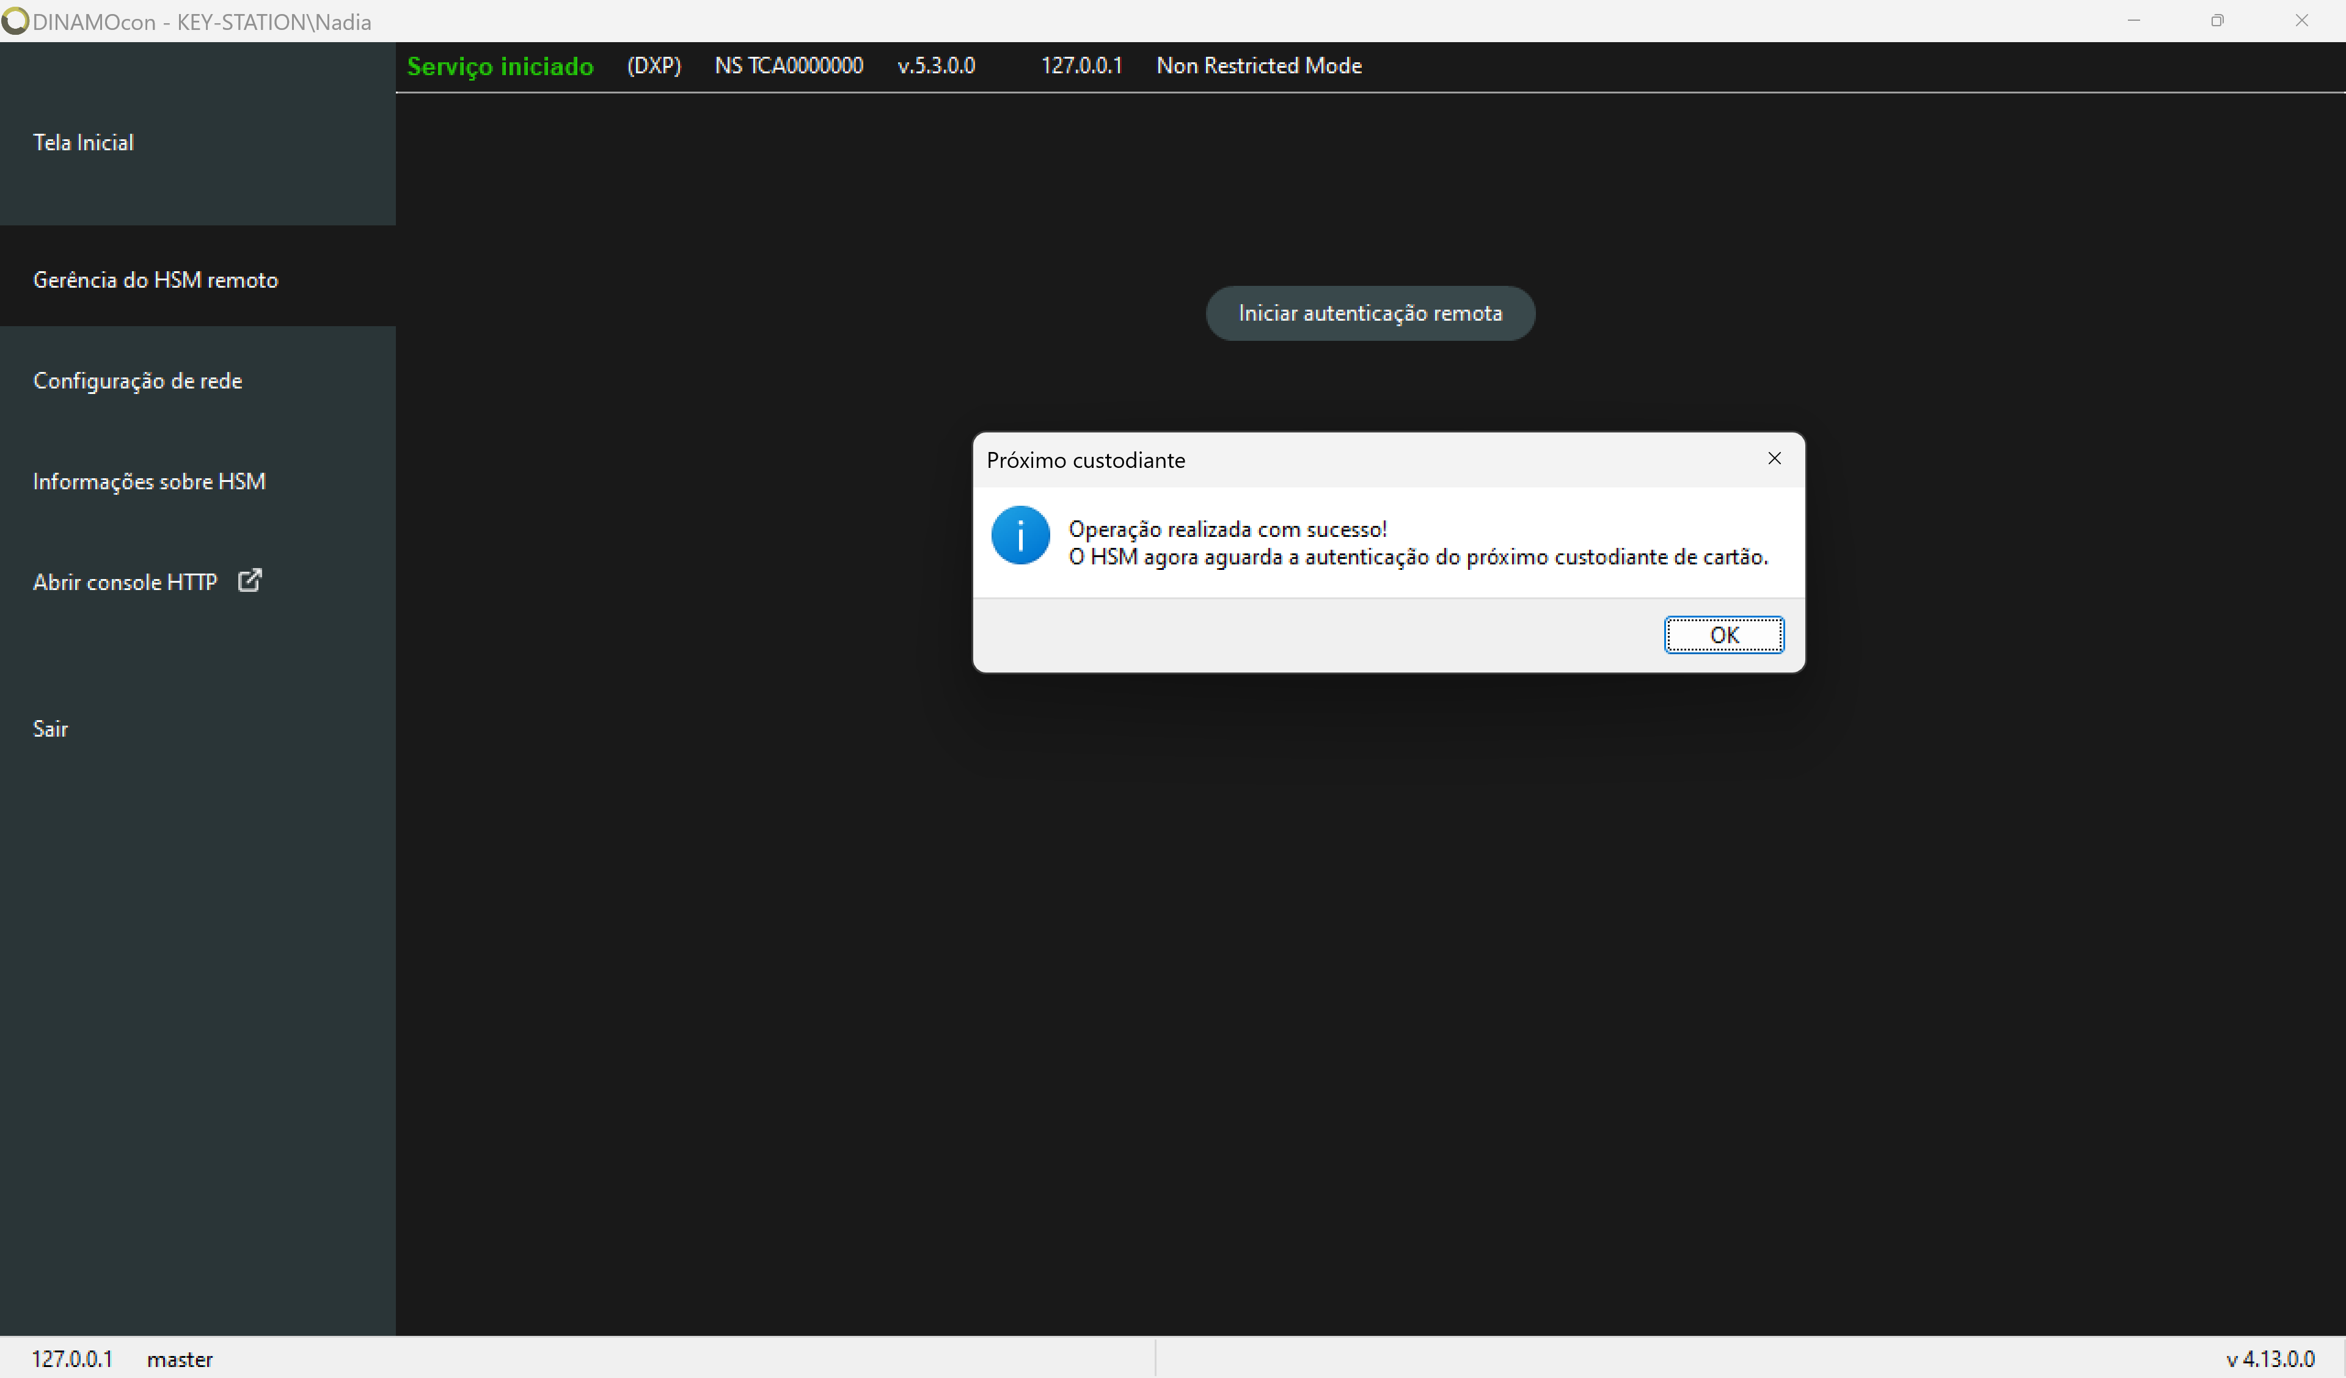Open Abrir console HTTP entry
2346x1378 pixels.
tap(125, 582)
